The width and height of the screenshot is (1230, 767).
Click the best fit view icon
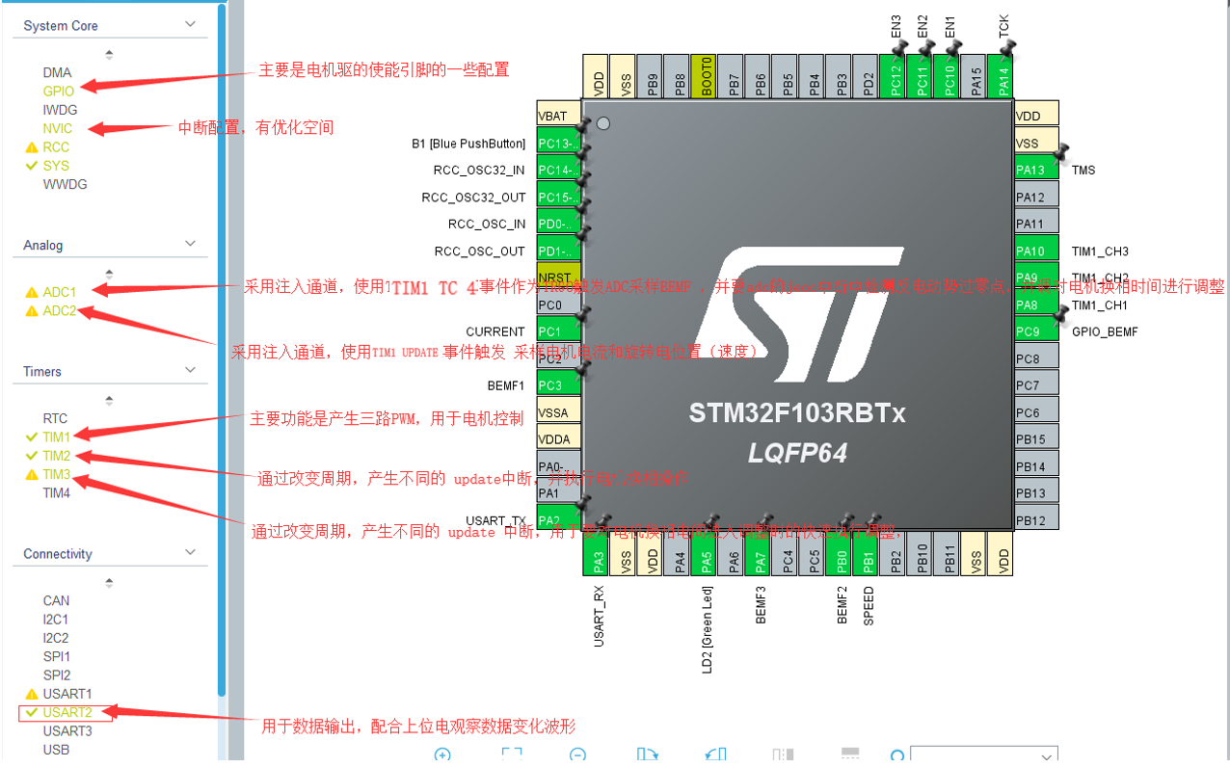[511, 754]
